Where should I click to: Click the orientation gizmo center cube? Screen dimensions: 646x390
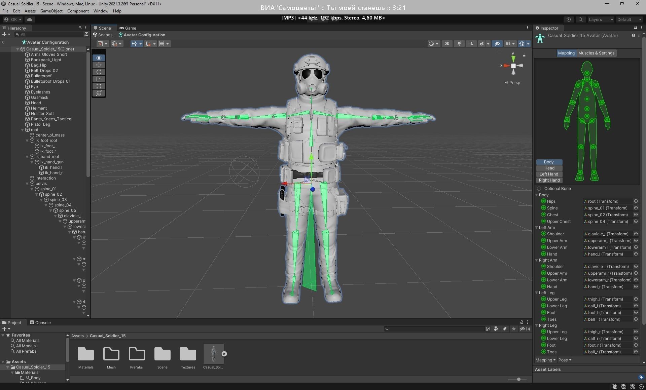[x=513, y=66]
